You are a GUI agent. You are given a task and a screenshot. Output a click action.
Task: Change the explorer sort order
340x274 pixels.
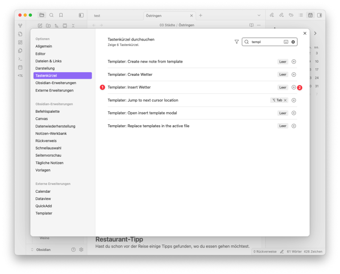coord(56,26)
